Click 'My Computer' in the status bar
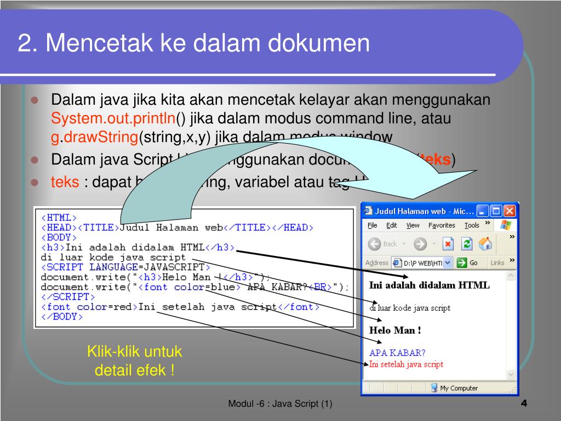Image resolution: width=561 pixels, height=421 pixels. coord(459,388)
